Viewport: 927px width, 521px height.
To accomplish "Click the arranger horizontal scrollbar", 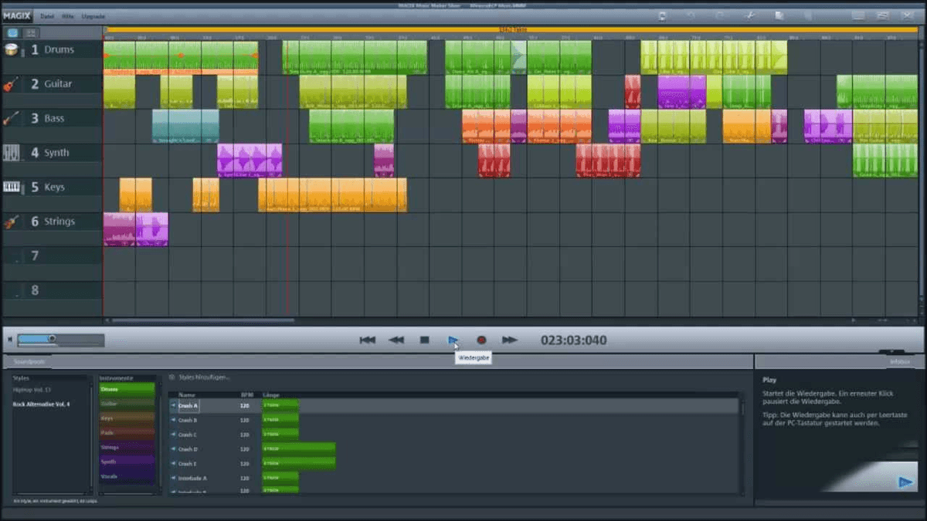I will coord(202,320).
